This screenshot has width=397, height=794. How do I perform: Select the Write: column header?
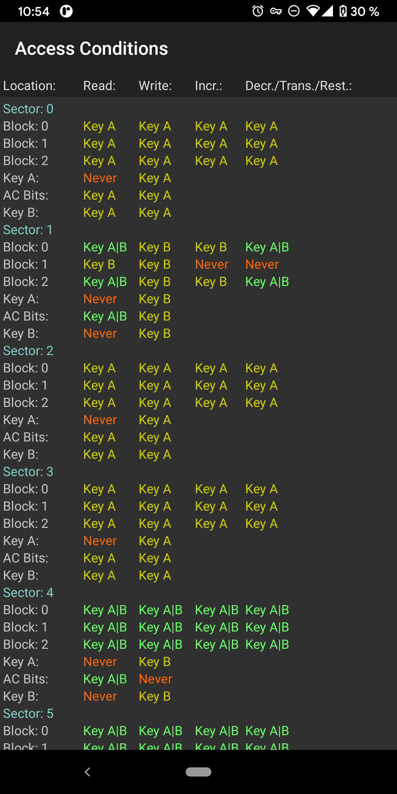point(155,86)
